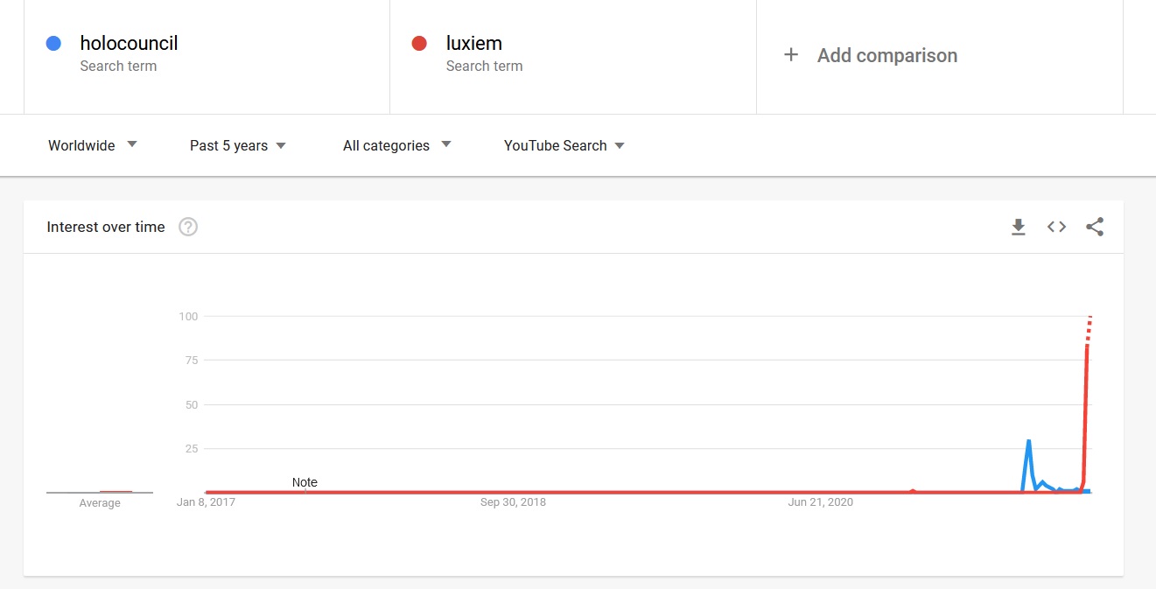Image resolution: width=1156 pixels, height=589 pixels.
Task: Change the YouTube Search source dropdown
Action: pyautogui.click(x=564, y=145)
